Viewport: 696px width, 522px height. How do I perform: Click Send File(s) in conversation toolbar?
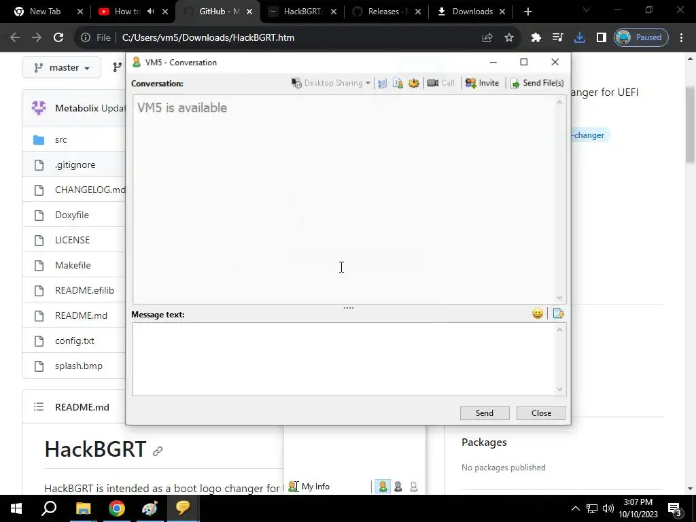(537, 83)
